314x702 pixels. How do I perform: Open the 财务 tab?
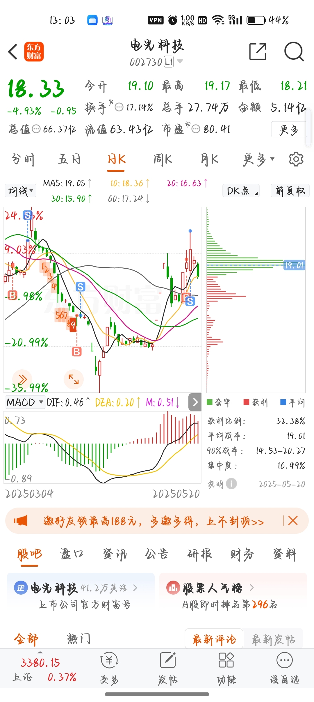242,554
